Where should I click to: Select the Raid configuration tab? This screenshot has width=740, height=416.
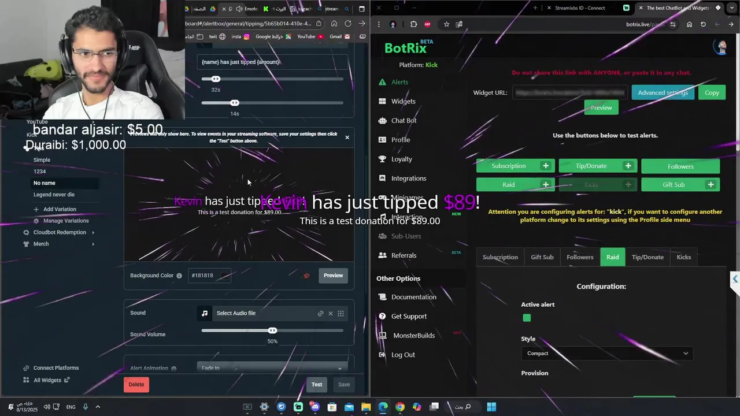[612, 257]
